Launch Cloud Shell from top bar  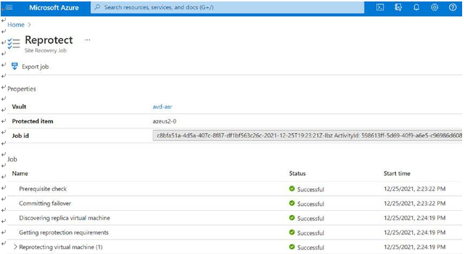click(380, 7)
